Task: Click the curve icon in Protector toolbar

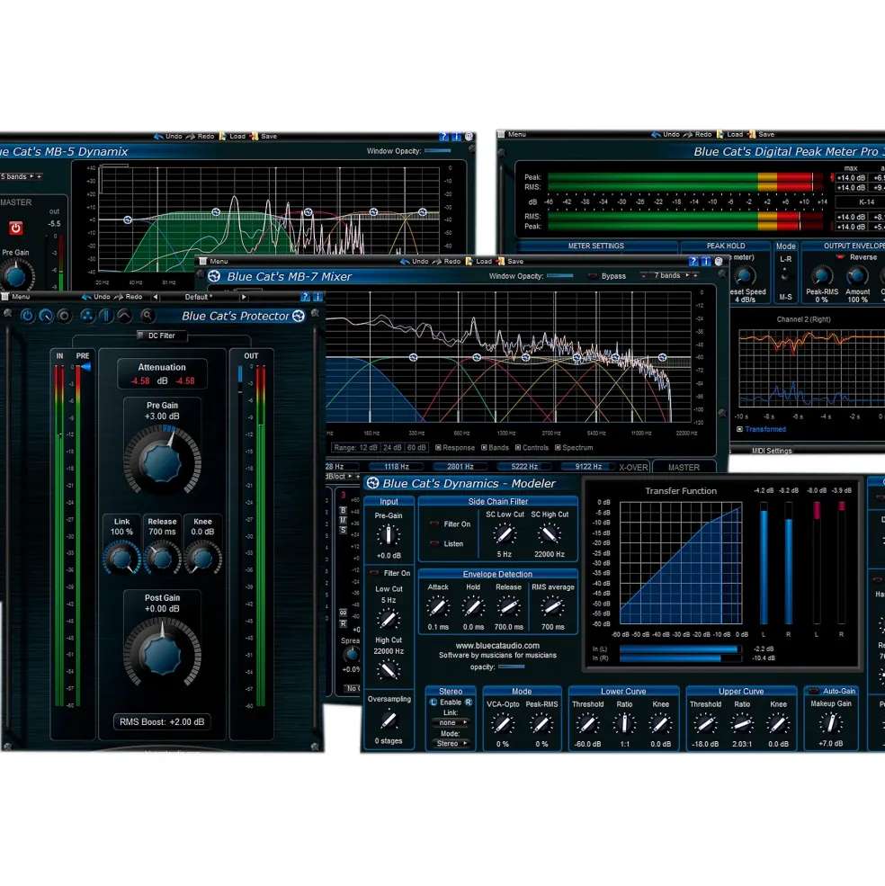Action: pyautogui.click(x=124, y=316)
